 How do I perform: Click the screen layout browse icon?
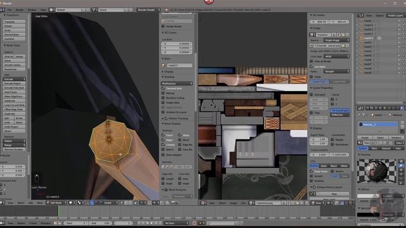point(51,10)
